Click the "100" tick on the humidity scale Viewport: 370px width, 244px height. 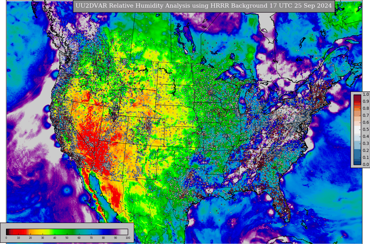click(128, 238)
